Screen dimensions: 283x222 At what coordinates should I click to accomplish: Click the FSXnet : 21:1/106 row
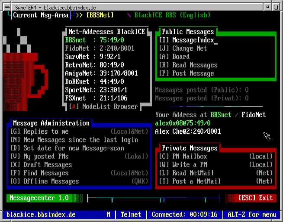[96, 98]
